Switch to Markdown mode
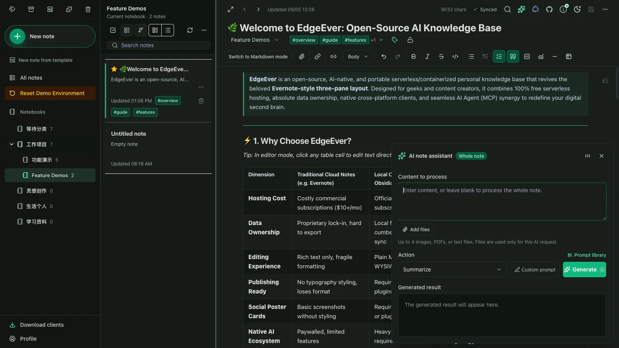619x348 pixels. 258,56
